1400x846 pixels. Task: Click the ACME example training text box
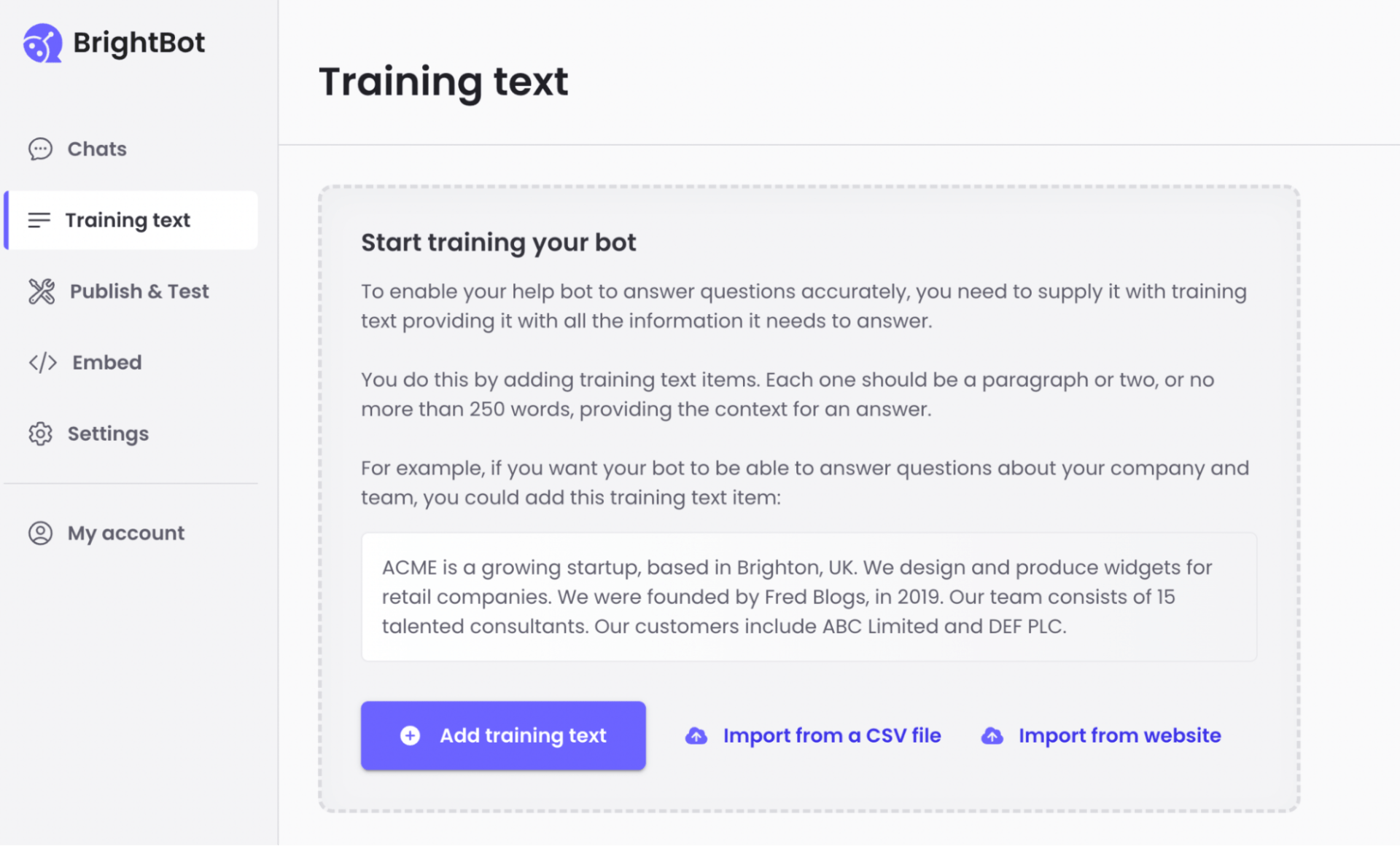click(809, 597)
